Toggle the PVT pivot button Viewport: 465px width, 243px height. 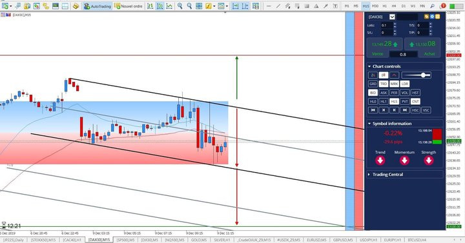point(405,102)
